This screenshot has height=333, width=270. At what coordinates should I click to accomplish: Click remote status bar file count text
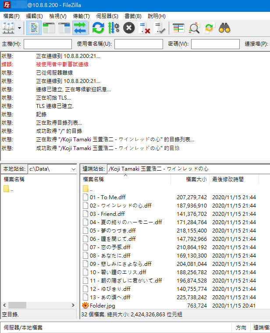click(131, 315)
